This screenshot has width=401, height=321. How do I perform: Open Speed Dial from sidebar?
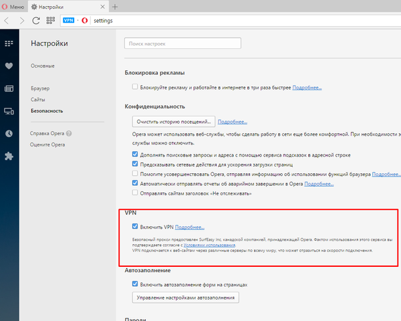(9, 43)
